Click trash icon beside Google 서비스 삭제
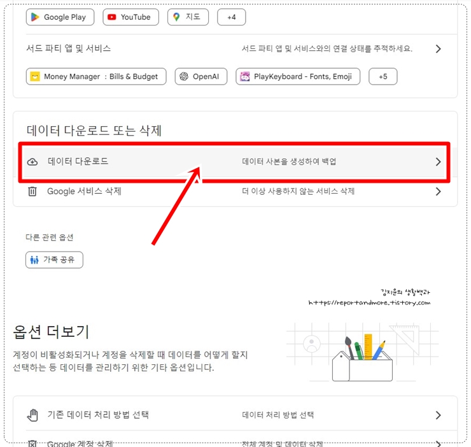Screen dimensions: 471x447 pos(32,192)
